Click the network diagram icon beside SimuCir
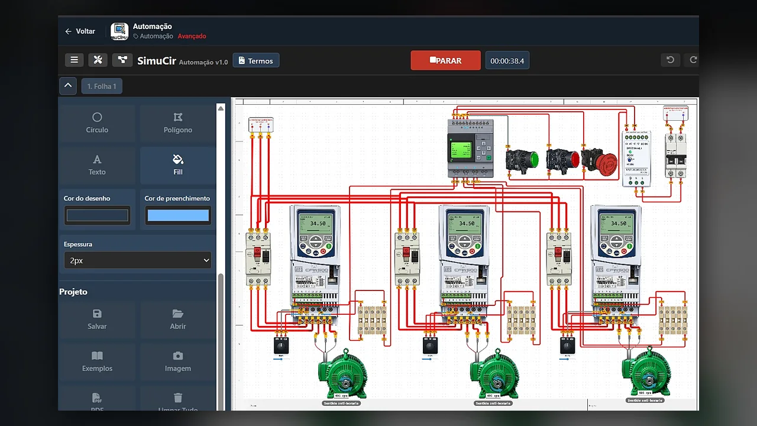 click(x=122, y=60)
